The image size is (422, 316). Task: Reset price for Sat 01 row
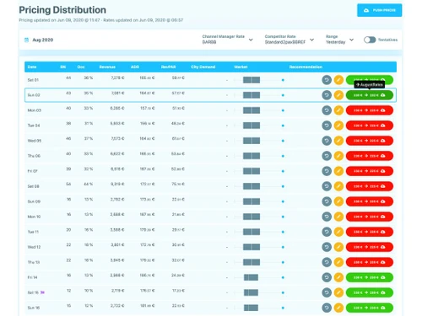click(327, 80)
